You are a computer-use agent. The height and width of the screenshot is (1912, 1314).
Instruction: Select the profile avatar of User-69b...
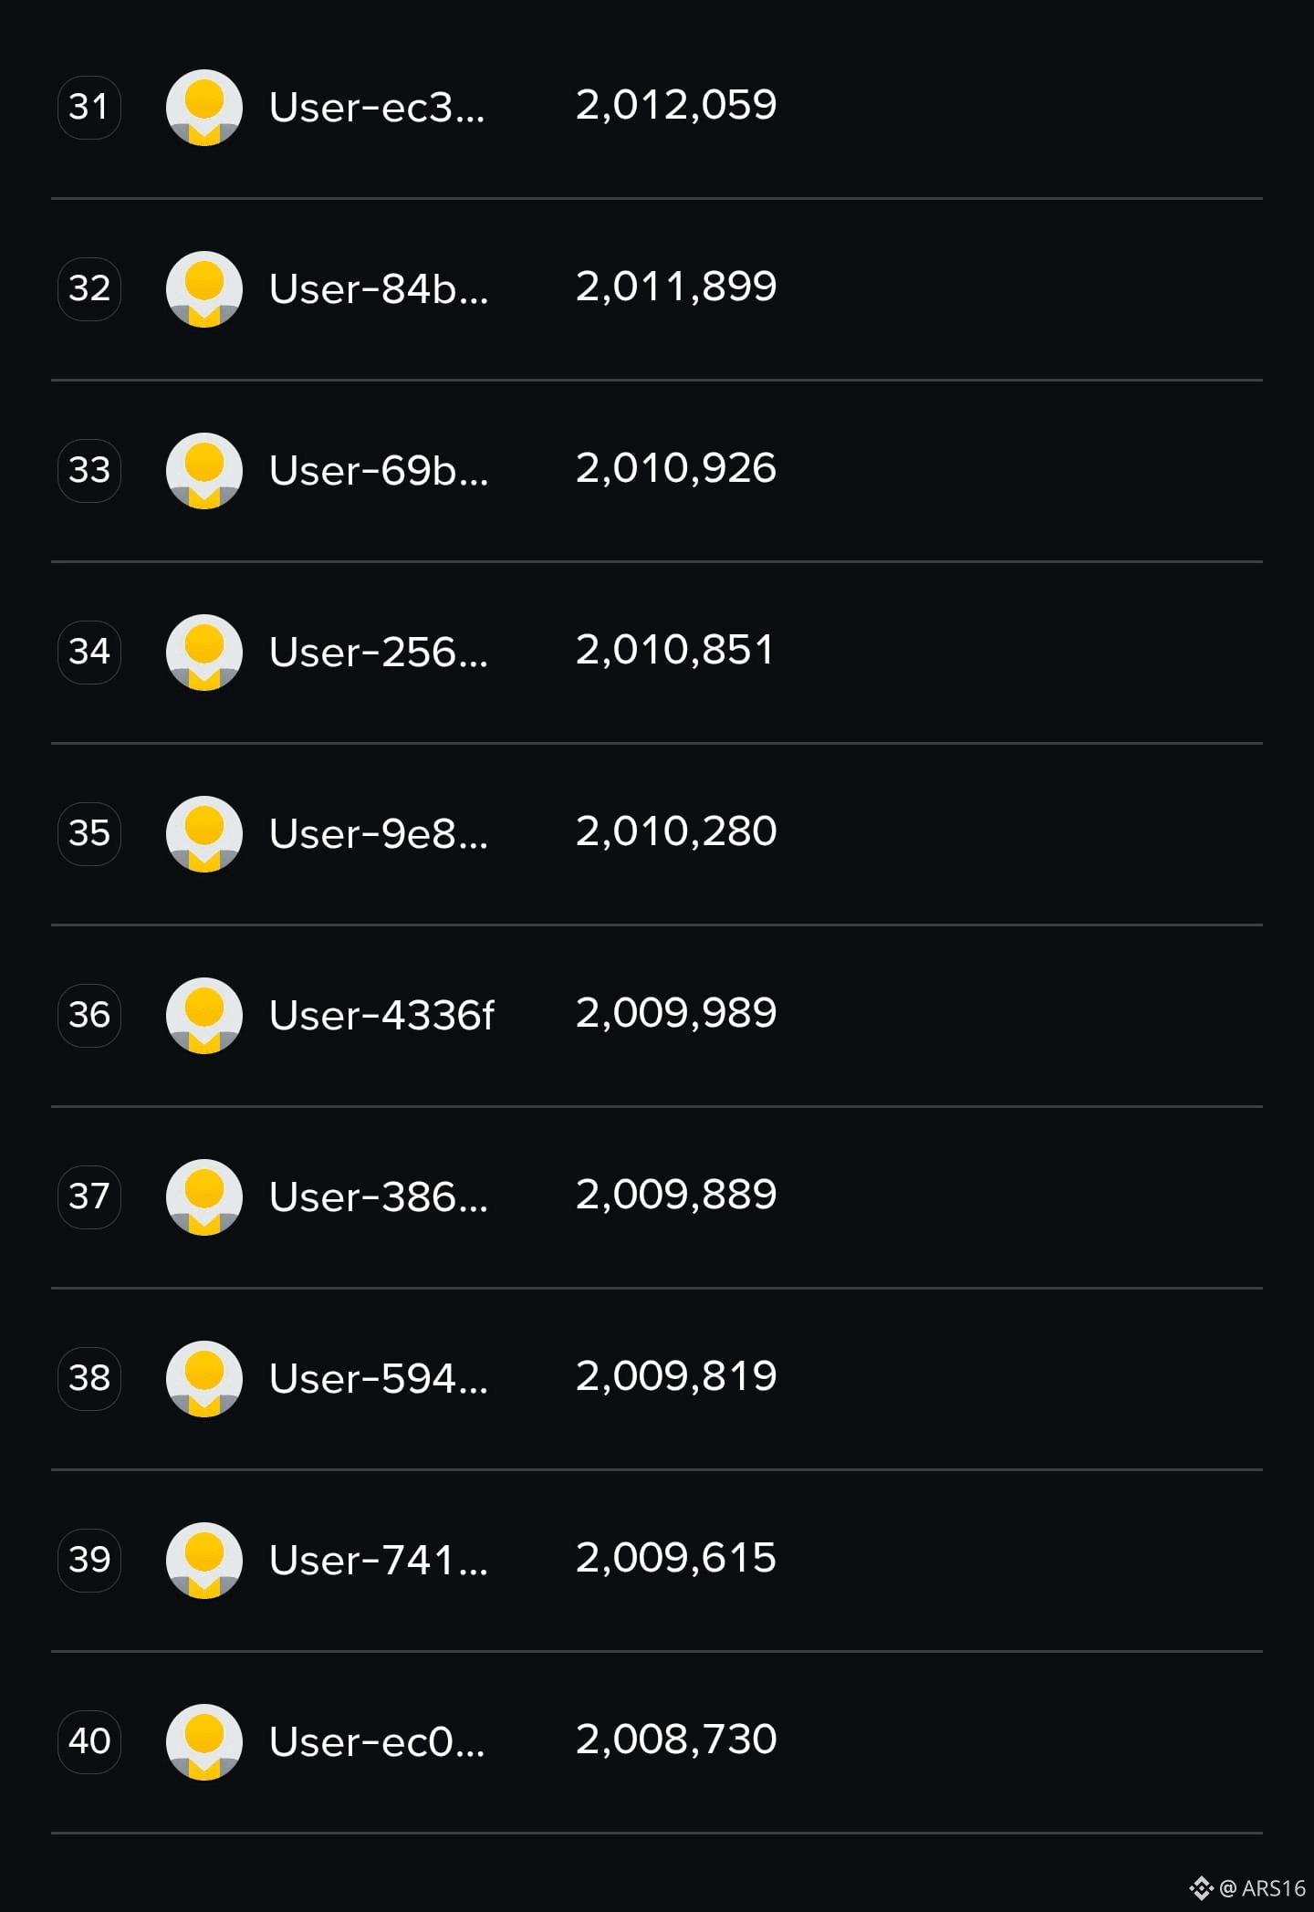point(203,470)
